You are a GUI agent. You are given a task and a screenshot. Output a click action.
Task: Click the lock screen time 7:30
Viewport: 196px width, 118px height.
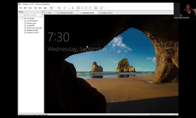[x=58, y=37]
